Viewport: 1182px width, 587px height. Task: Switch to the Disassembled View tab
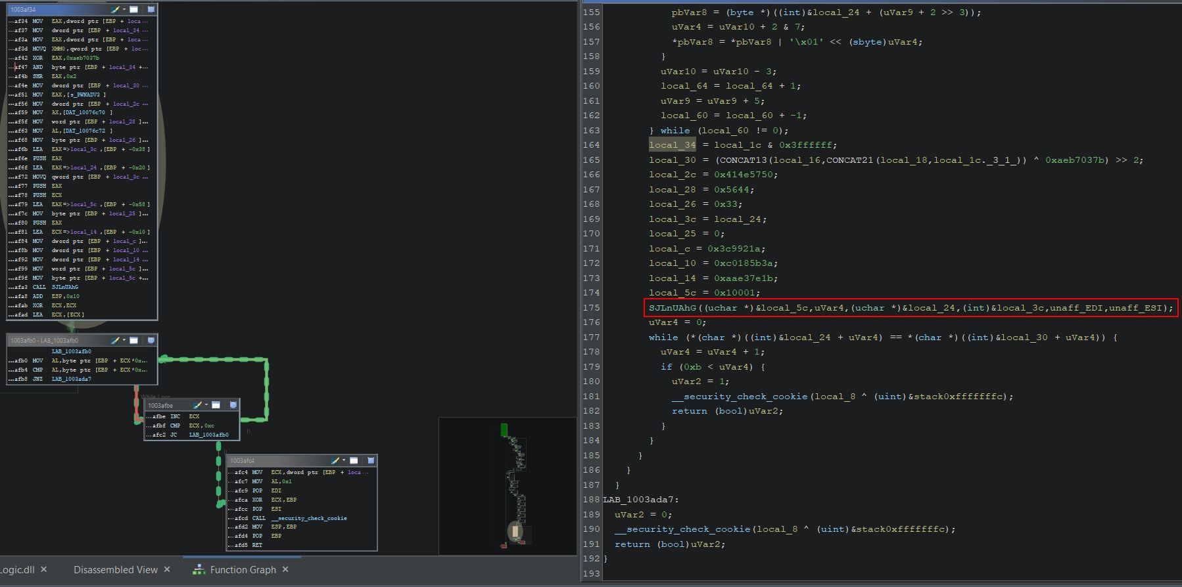(115, 570)
